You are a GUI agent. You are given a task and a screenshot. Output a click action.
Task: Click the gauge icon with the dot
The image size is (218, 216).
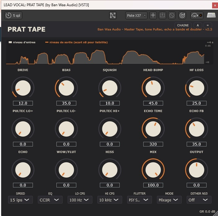197,15
